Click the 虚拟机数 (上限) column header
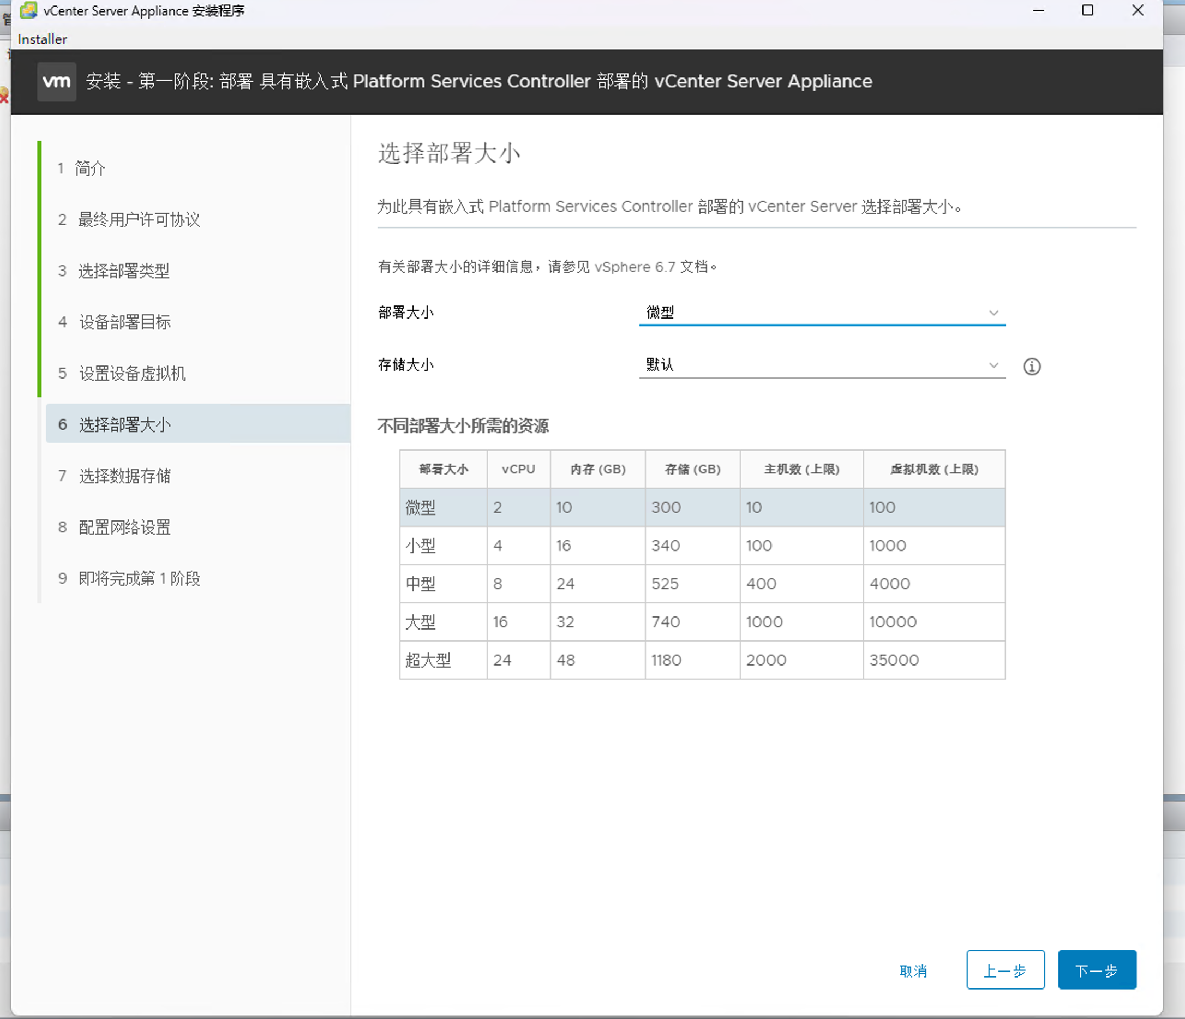 tap(934, 469)
